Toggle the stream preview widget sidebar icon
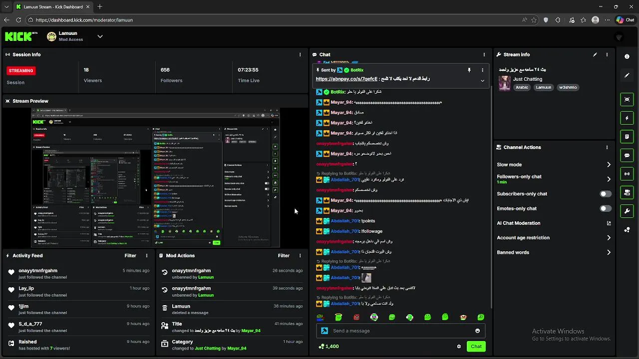The image size is (639, 359). 627,99
